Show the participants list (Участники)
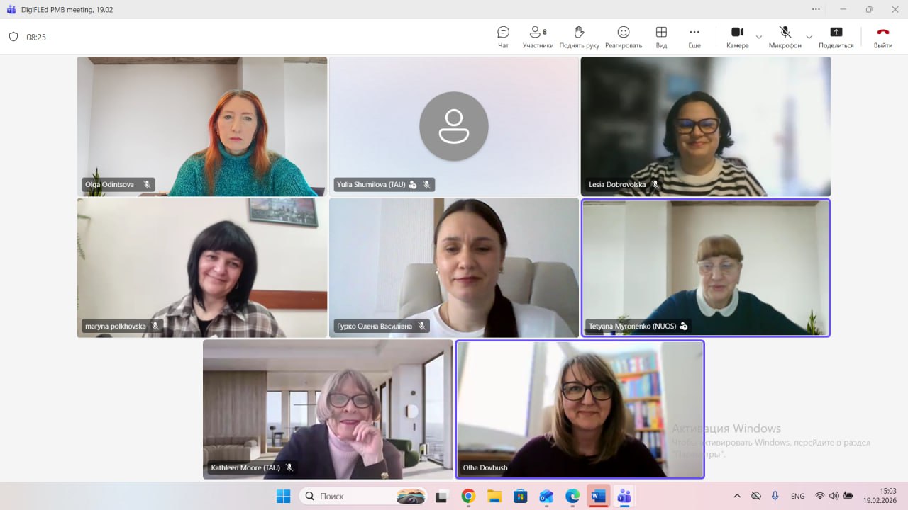Viewport: 908px width, 510px height. [538, 37]
